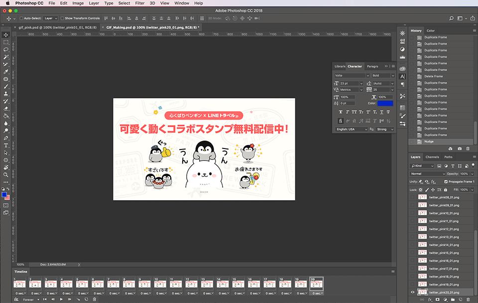Select the Eraser tool

(x=6, y=109)
